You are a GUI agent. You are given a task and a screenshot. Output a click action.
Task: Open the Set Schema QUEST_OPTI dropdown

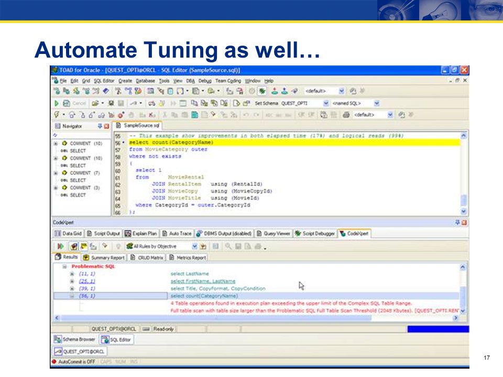[326, 103]
